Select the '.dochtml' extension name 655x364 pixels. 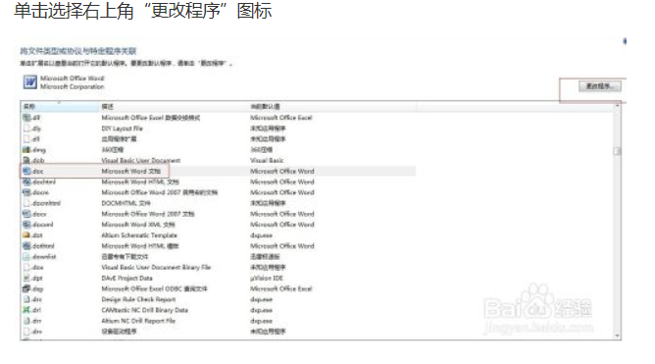(44, 182)
